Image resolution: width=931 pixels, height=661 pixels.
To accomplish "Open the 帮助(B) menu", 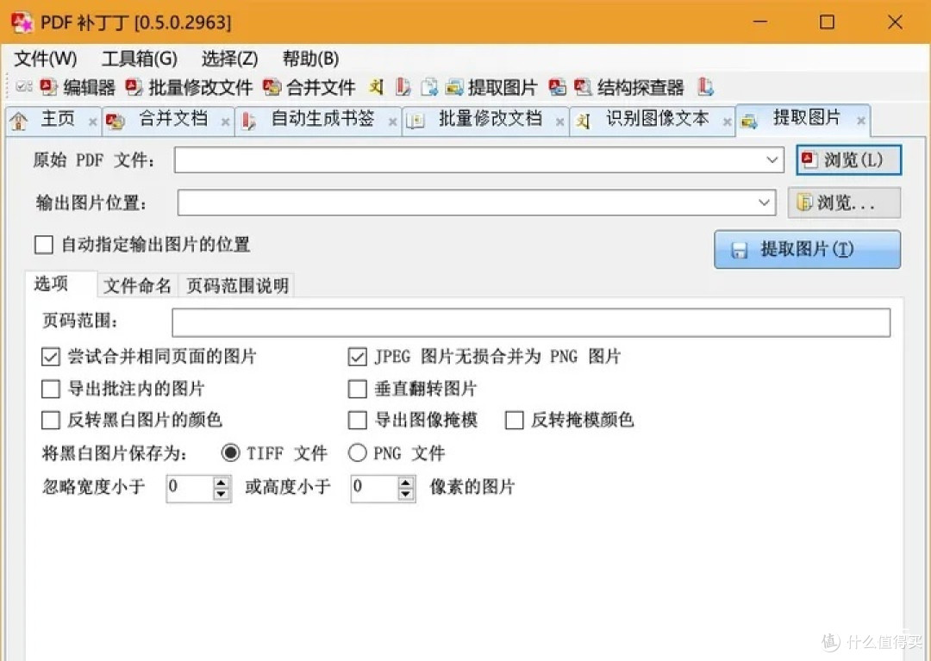I will 309,59.
